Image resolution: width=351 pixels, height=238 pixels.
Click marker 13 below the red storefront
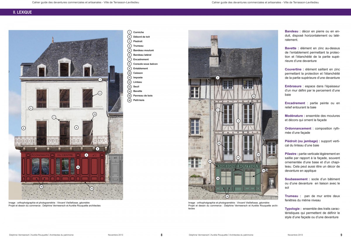coord(92,189)
